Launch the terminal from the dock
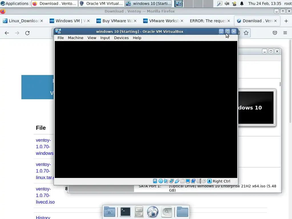The width and height of the screenshot is (292, 219). [x=125, y=212]
